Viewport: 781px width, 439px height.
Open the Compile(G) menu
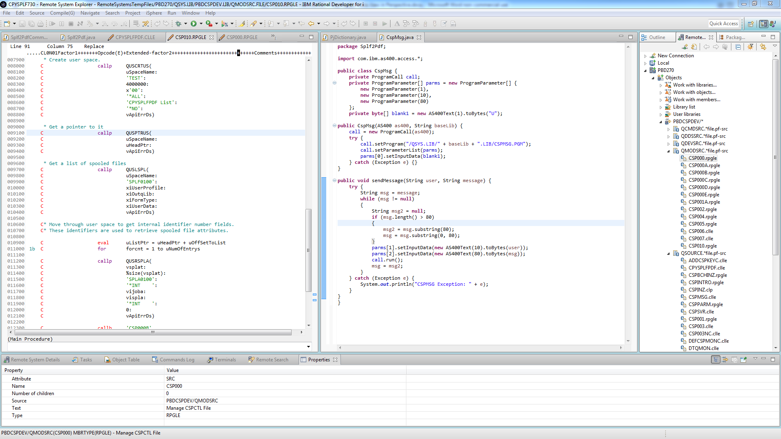pyautogui.click(x=62, y=13)
